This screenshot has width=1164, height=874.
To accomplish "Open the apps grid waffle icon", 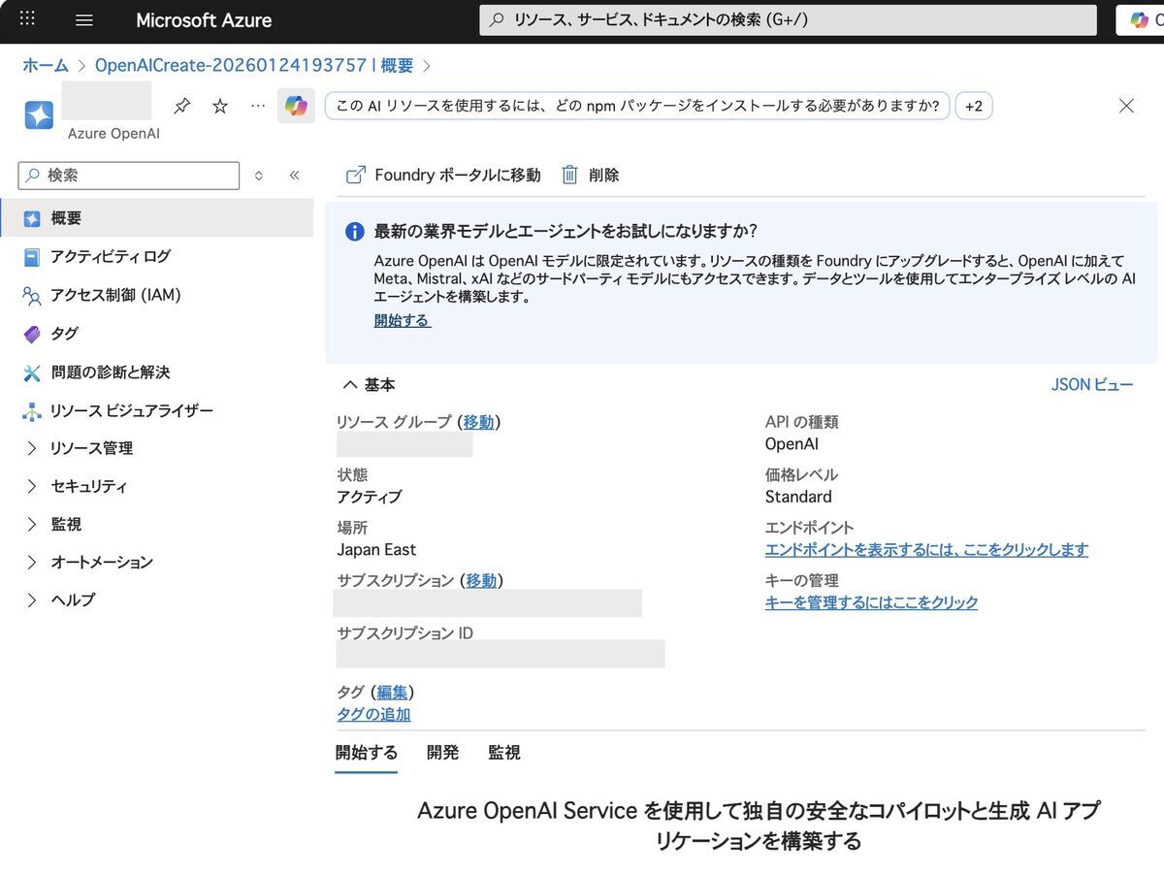I will (x=27, y=18).
